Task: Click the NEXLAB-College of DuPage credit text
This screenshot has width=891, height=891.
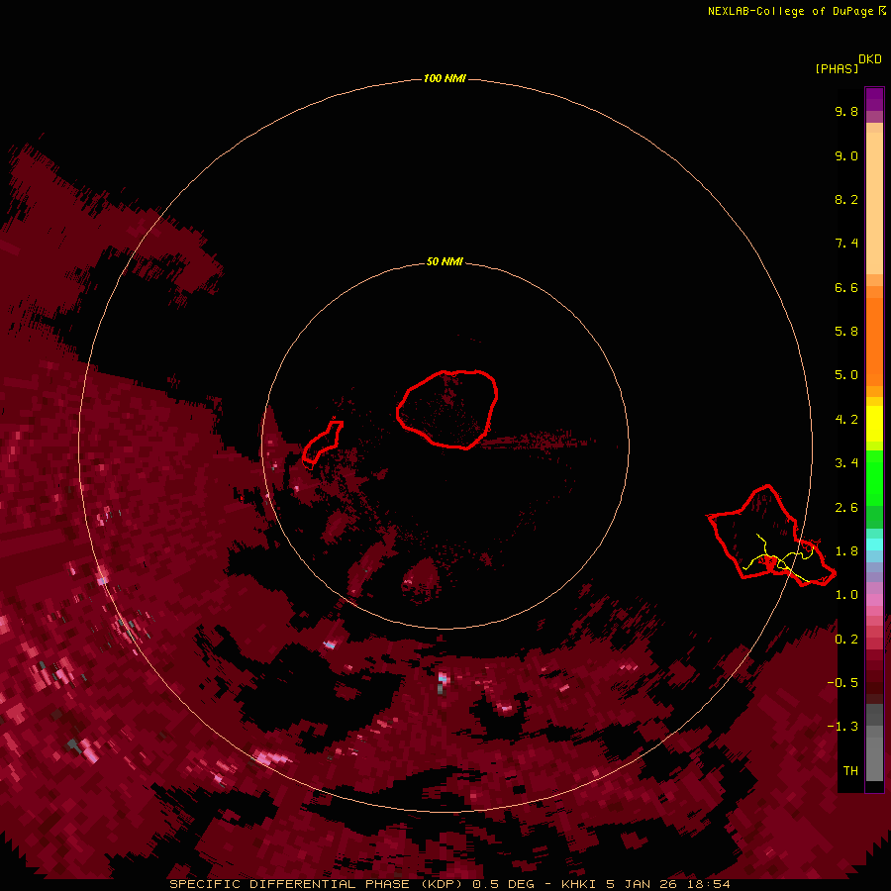Action: (796, 11)
